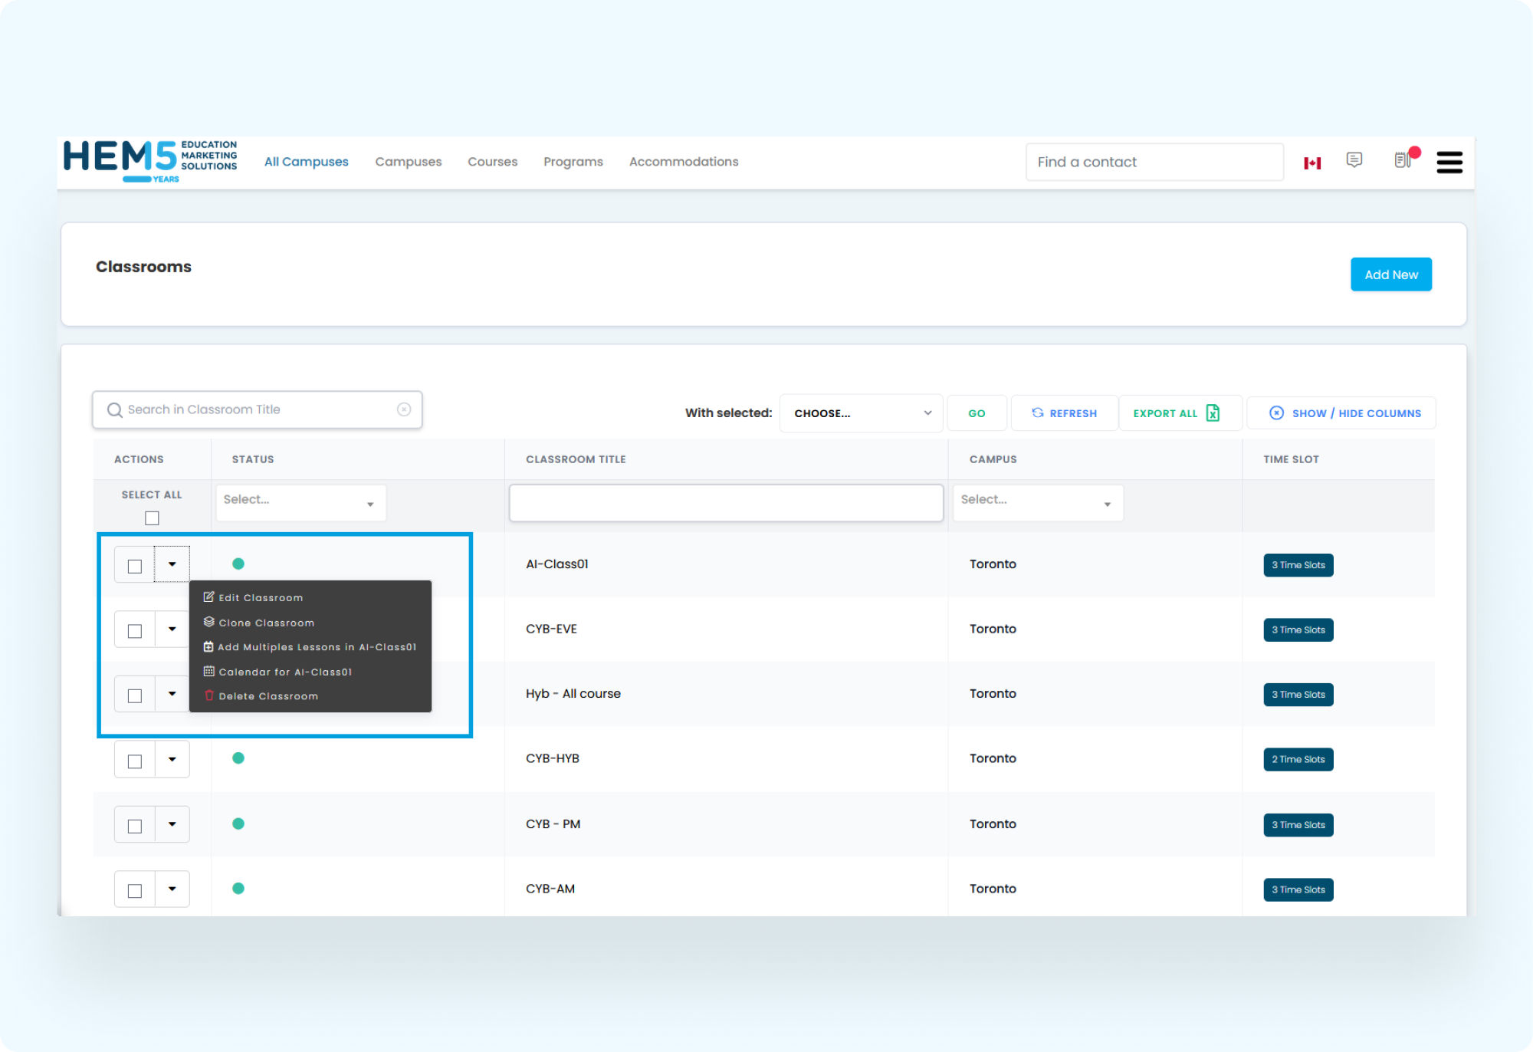
Task: Focus the Find a contact field
Action: (1154, 162)
